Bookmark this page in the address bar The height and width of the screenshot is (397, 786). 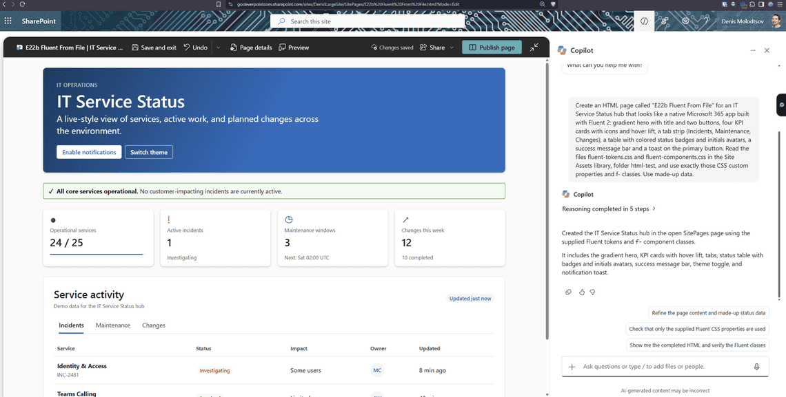219,4
